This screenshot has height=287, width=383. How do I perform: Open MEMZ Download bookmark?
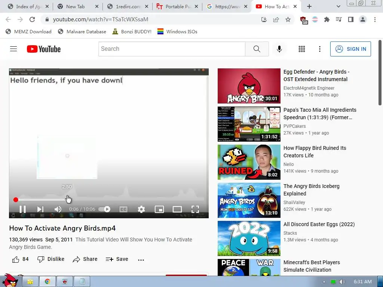[x=28, y=31]
